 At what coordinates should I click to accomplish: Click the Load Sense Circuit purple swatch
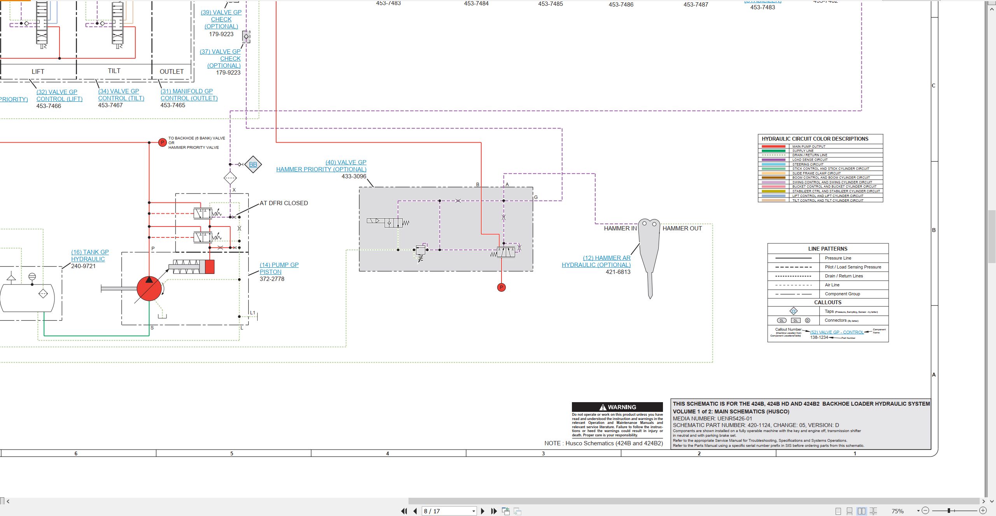773,160
